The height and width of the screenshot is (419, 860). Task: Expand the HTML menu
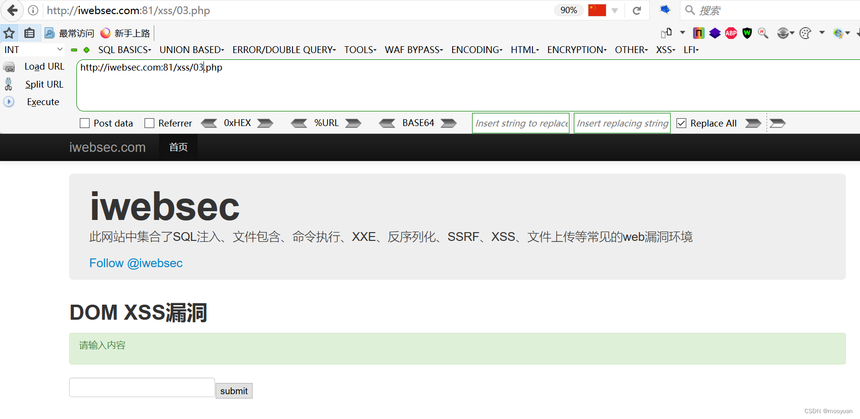point(525,50)
